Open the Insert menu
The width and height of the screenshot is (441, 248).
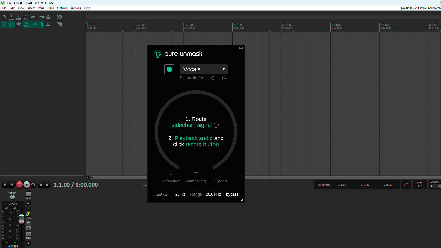(31, 8)
